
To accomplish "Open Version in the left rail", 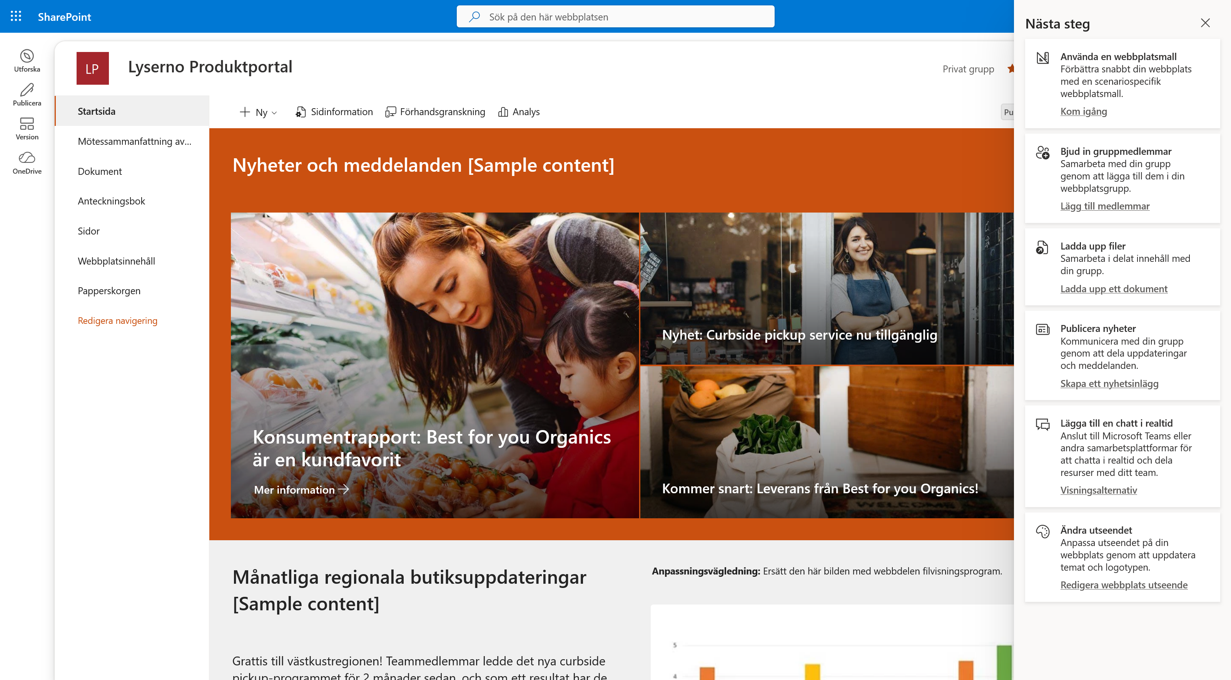I will click(x=27, y=129).
